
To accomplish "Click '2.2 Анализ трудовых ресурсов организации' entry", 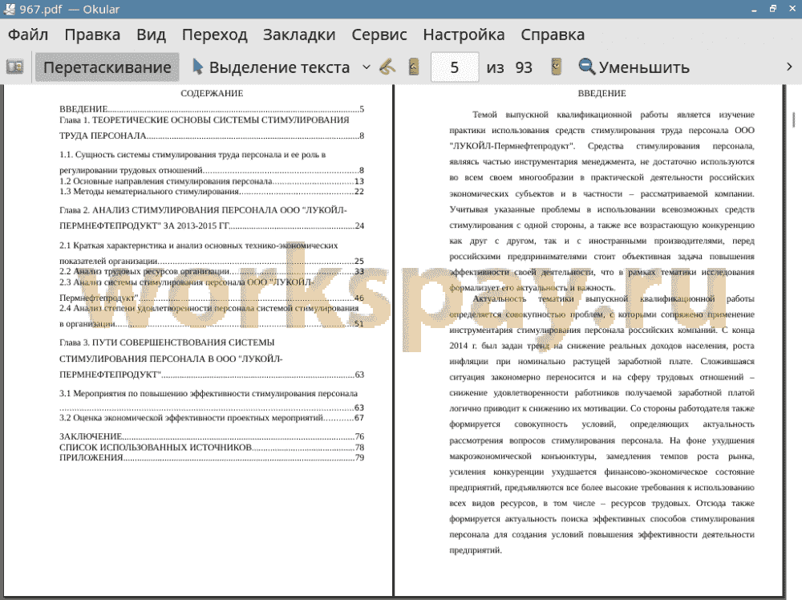I will click(x=212, y=271).
